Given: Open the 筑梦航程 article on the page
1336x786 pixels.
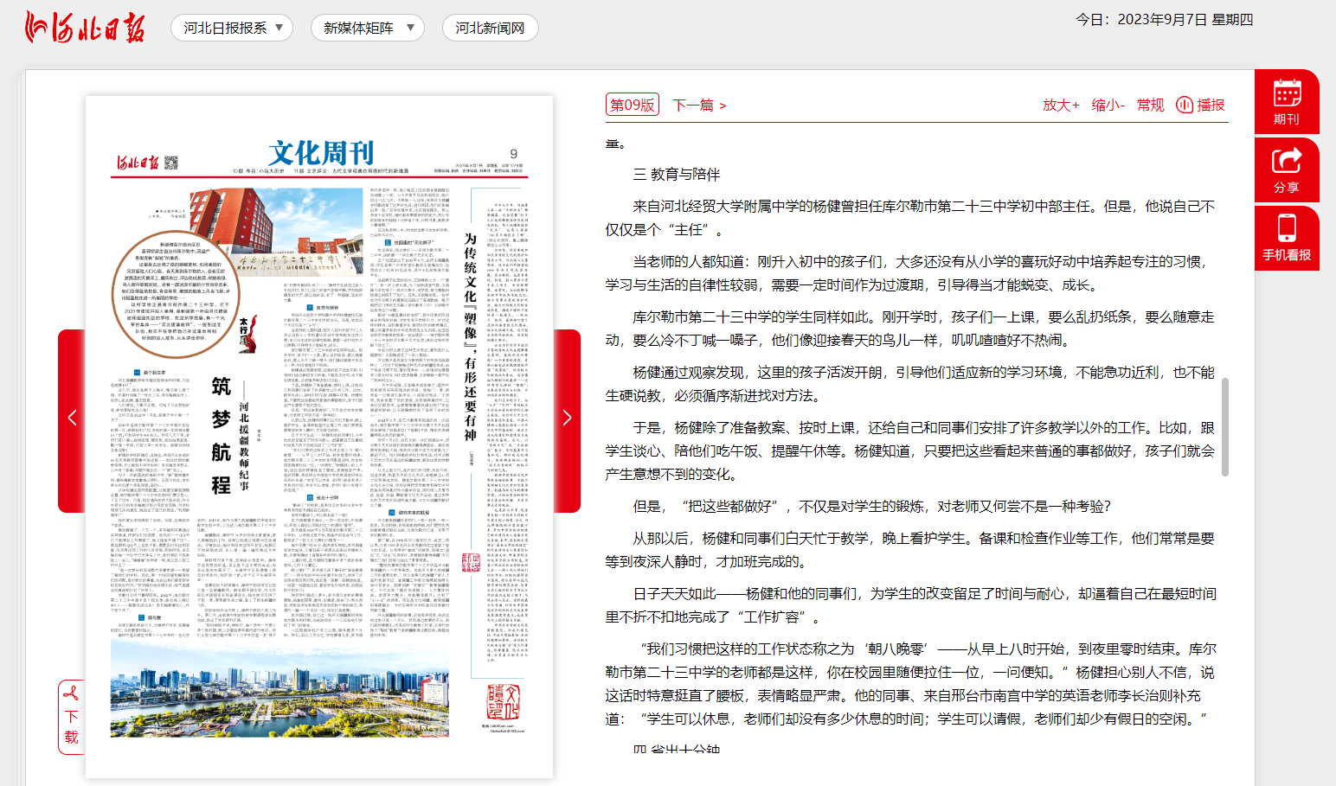Looking at the screenshot, I should 222,435.
